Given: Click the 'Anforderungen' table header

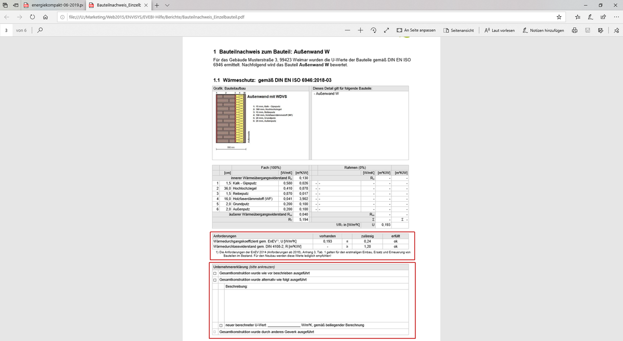Looking at the screenshot, I should click(x=225, y=237).
